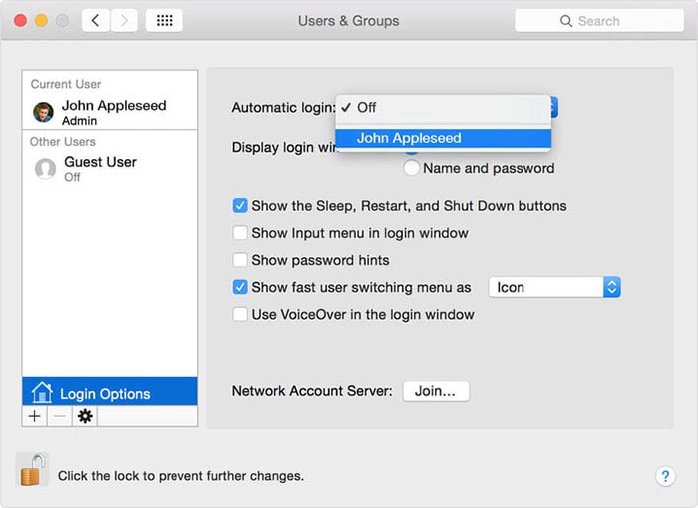Add a user with the plus button
This screenshot has width=698, height=508.
point(35,416)
